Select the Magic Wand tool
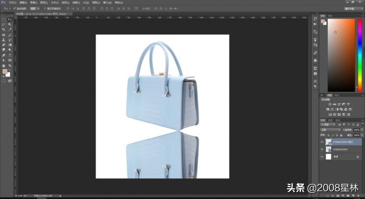 pyautogui.click(x=10, y=25)
